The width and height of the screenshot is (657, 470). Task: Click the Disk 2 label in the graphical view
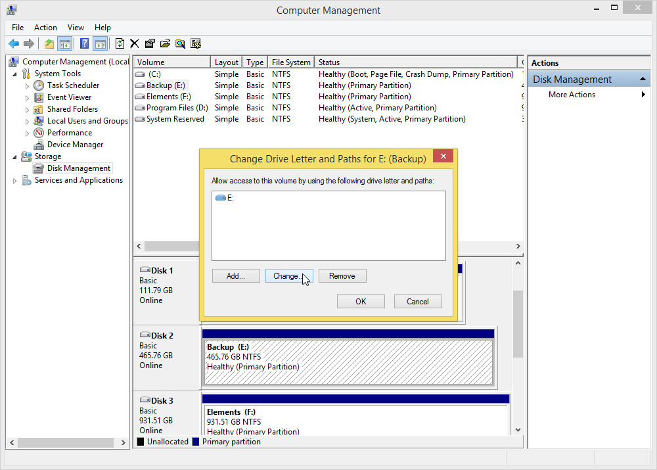click(162, 336)
